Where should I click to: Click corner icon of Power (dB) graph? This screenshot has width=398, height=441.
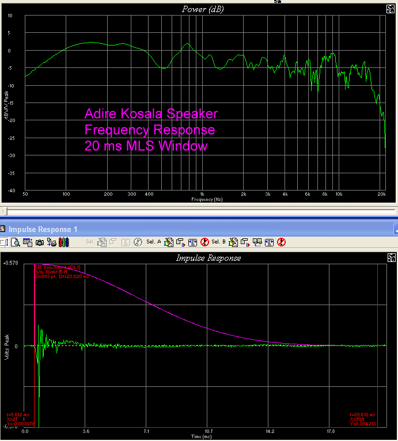tap(391, 9)
